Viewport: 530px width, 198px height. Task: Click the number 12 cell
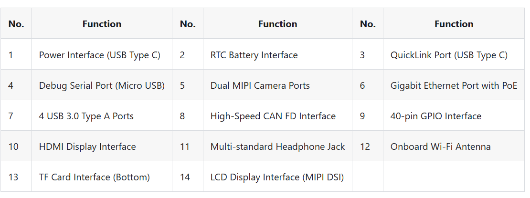[x=365, y=146]
